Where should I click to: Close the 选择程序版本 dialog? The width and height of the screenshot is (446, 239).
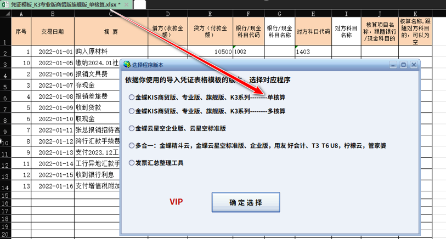click(414, 65)
